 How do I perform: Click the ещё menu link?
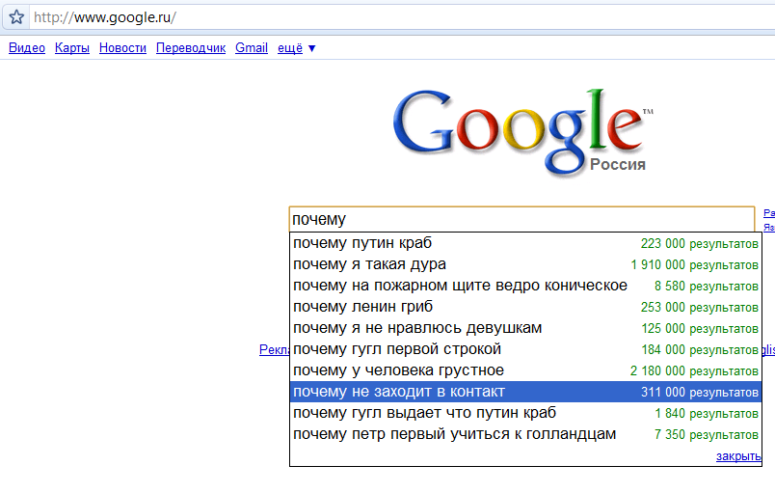pos(290,48)
